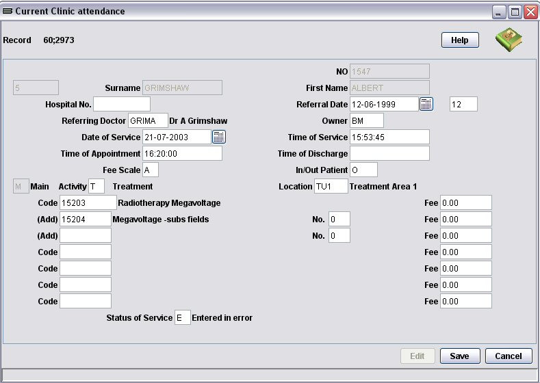Click the (Add) field containing 15204
540x383 pixels.
pyautogui.click(x=86, y=219)
